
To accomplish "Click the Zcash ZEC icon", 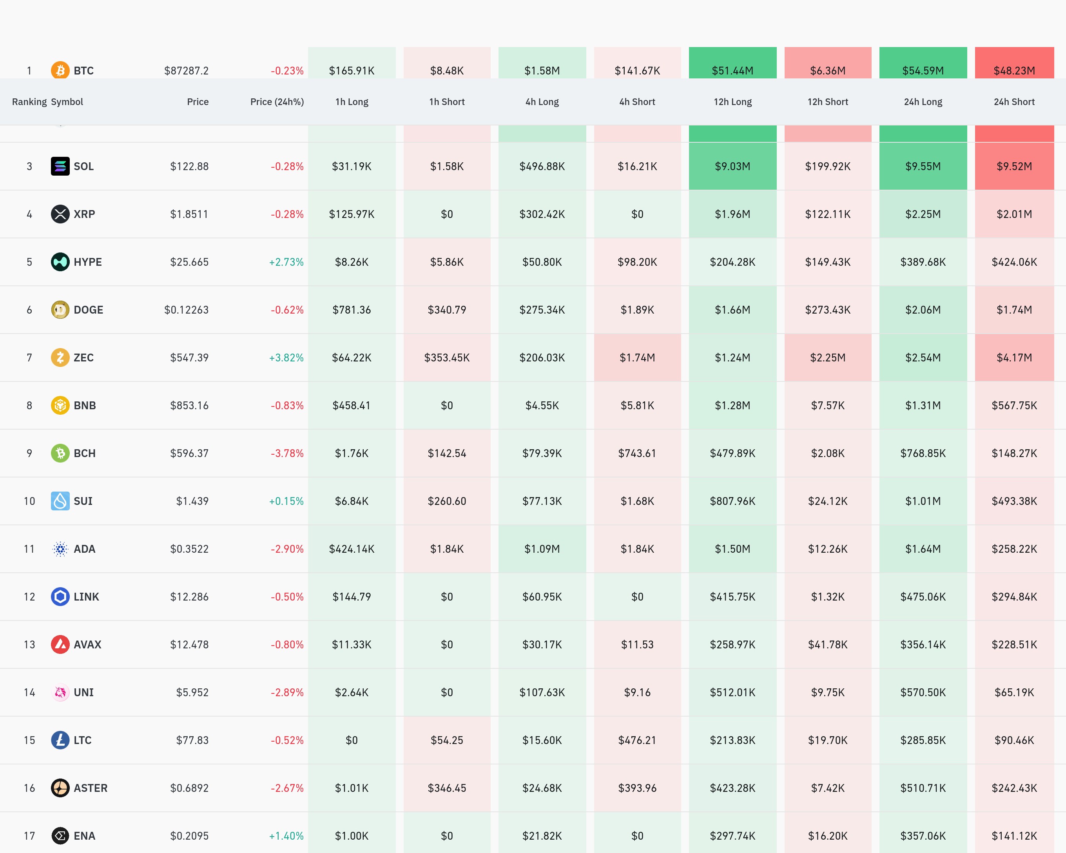I will coord(60,358).
